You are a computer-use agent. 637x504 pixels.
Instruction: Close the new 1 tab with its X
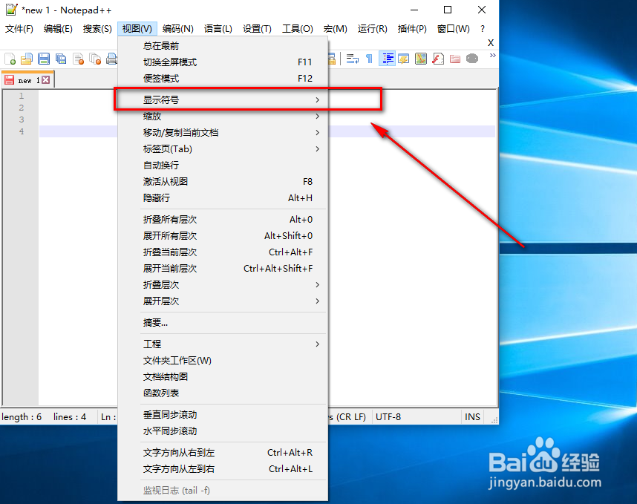coord(46,80)
